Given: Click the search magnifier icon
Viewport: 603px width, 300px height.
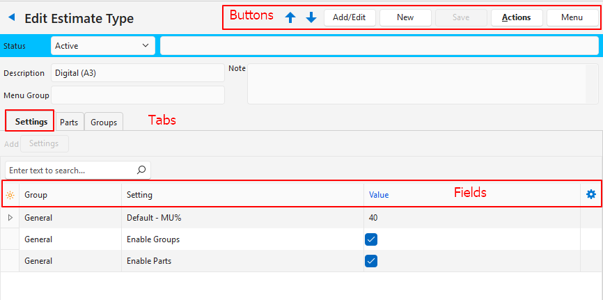Looking at the screenshot, I should tap(141, 170).
